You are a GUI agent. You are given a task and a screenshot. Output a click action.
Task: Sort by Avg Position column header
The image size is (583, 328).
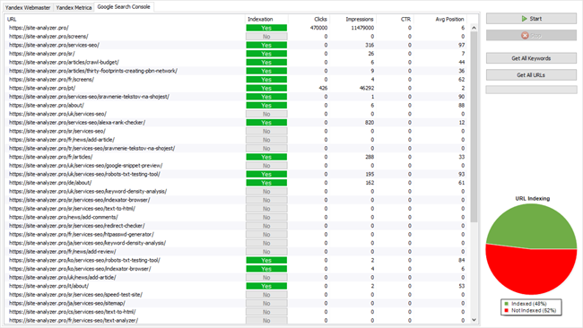(x=440, y=19)
